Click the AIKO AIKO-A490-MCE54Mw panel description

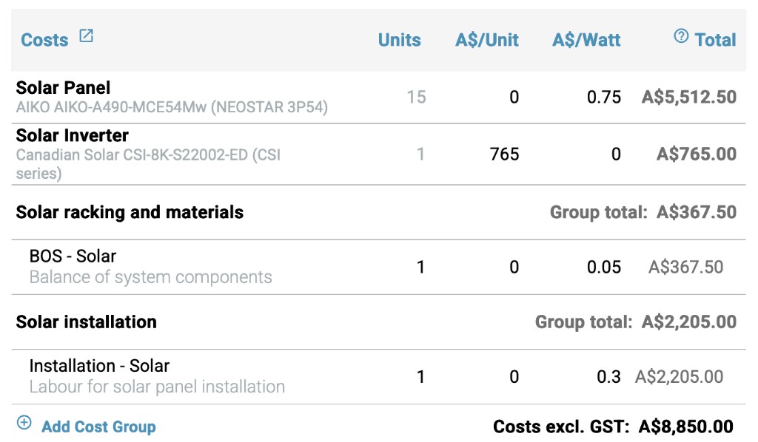pos(172,107)
